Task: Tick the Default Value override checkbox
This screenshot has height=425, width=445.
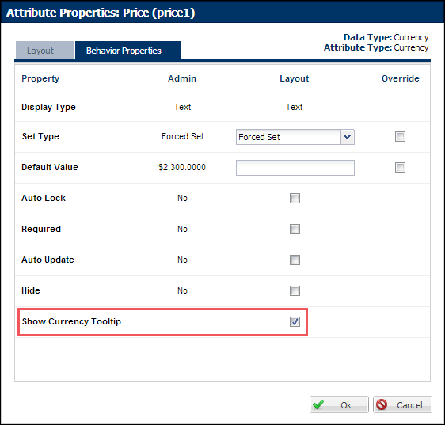Action: point(400,168)
